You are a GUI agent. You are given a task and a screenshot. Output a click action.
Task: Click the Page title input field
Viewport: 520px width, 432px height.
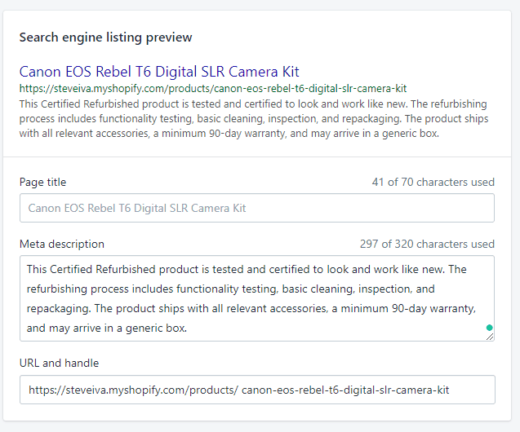(x=257, y=208)
